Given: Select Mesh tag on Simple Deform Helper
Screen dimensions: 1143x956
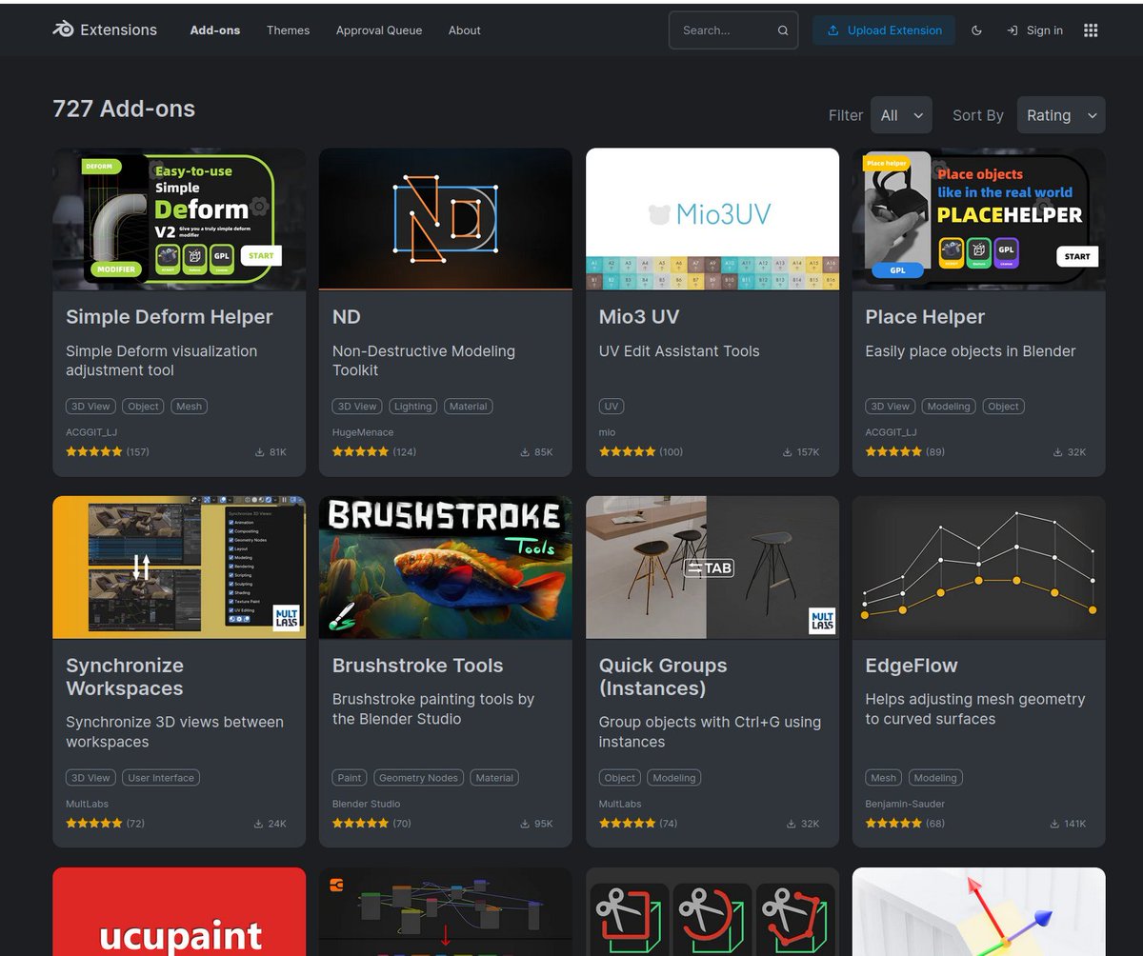Looking at the screenshot, I should pos(189,407).
